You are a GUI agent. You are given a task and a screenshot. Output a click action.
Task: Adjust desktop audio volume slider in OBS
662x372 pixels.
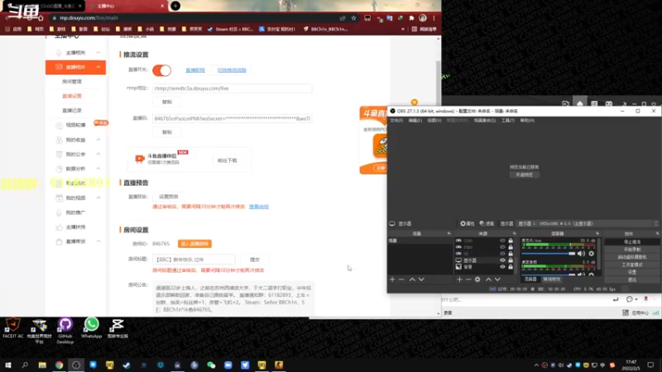548,274
